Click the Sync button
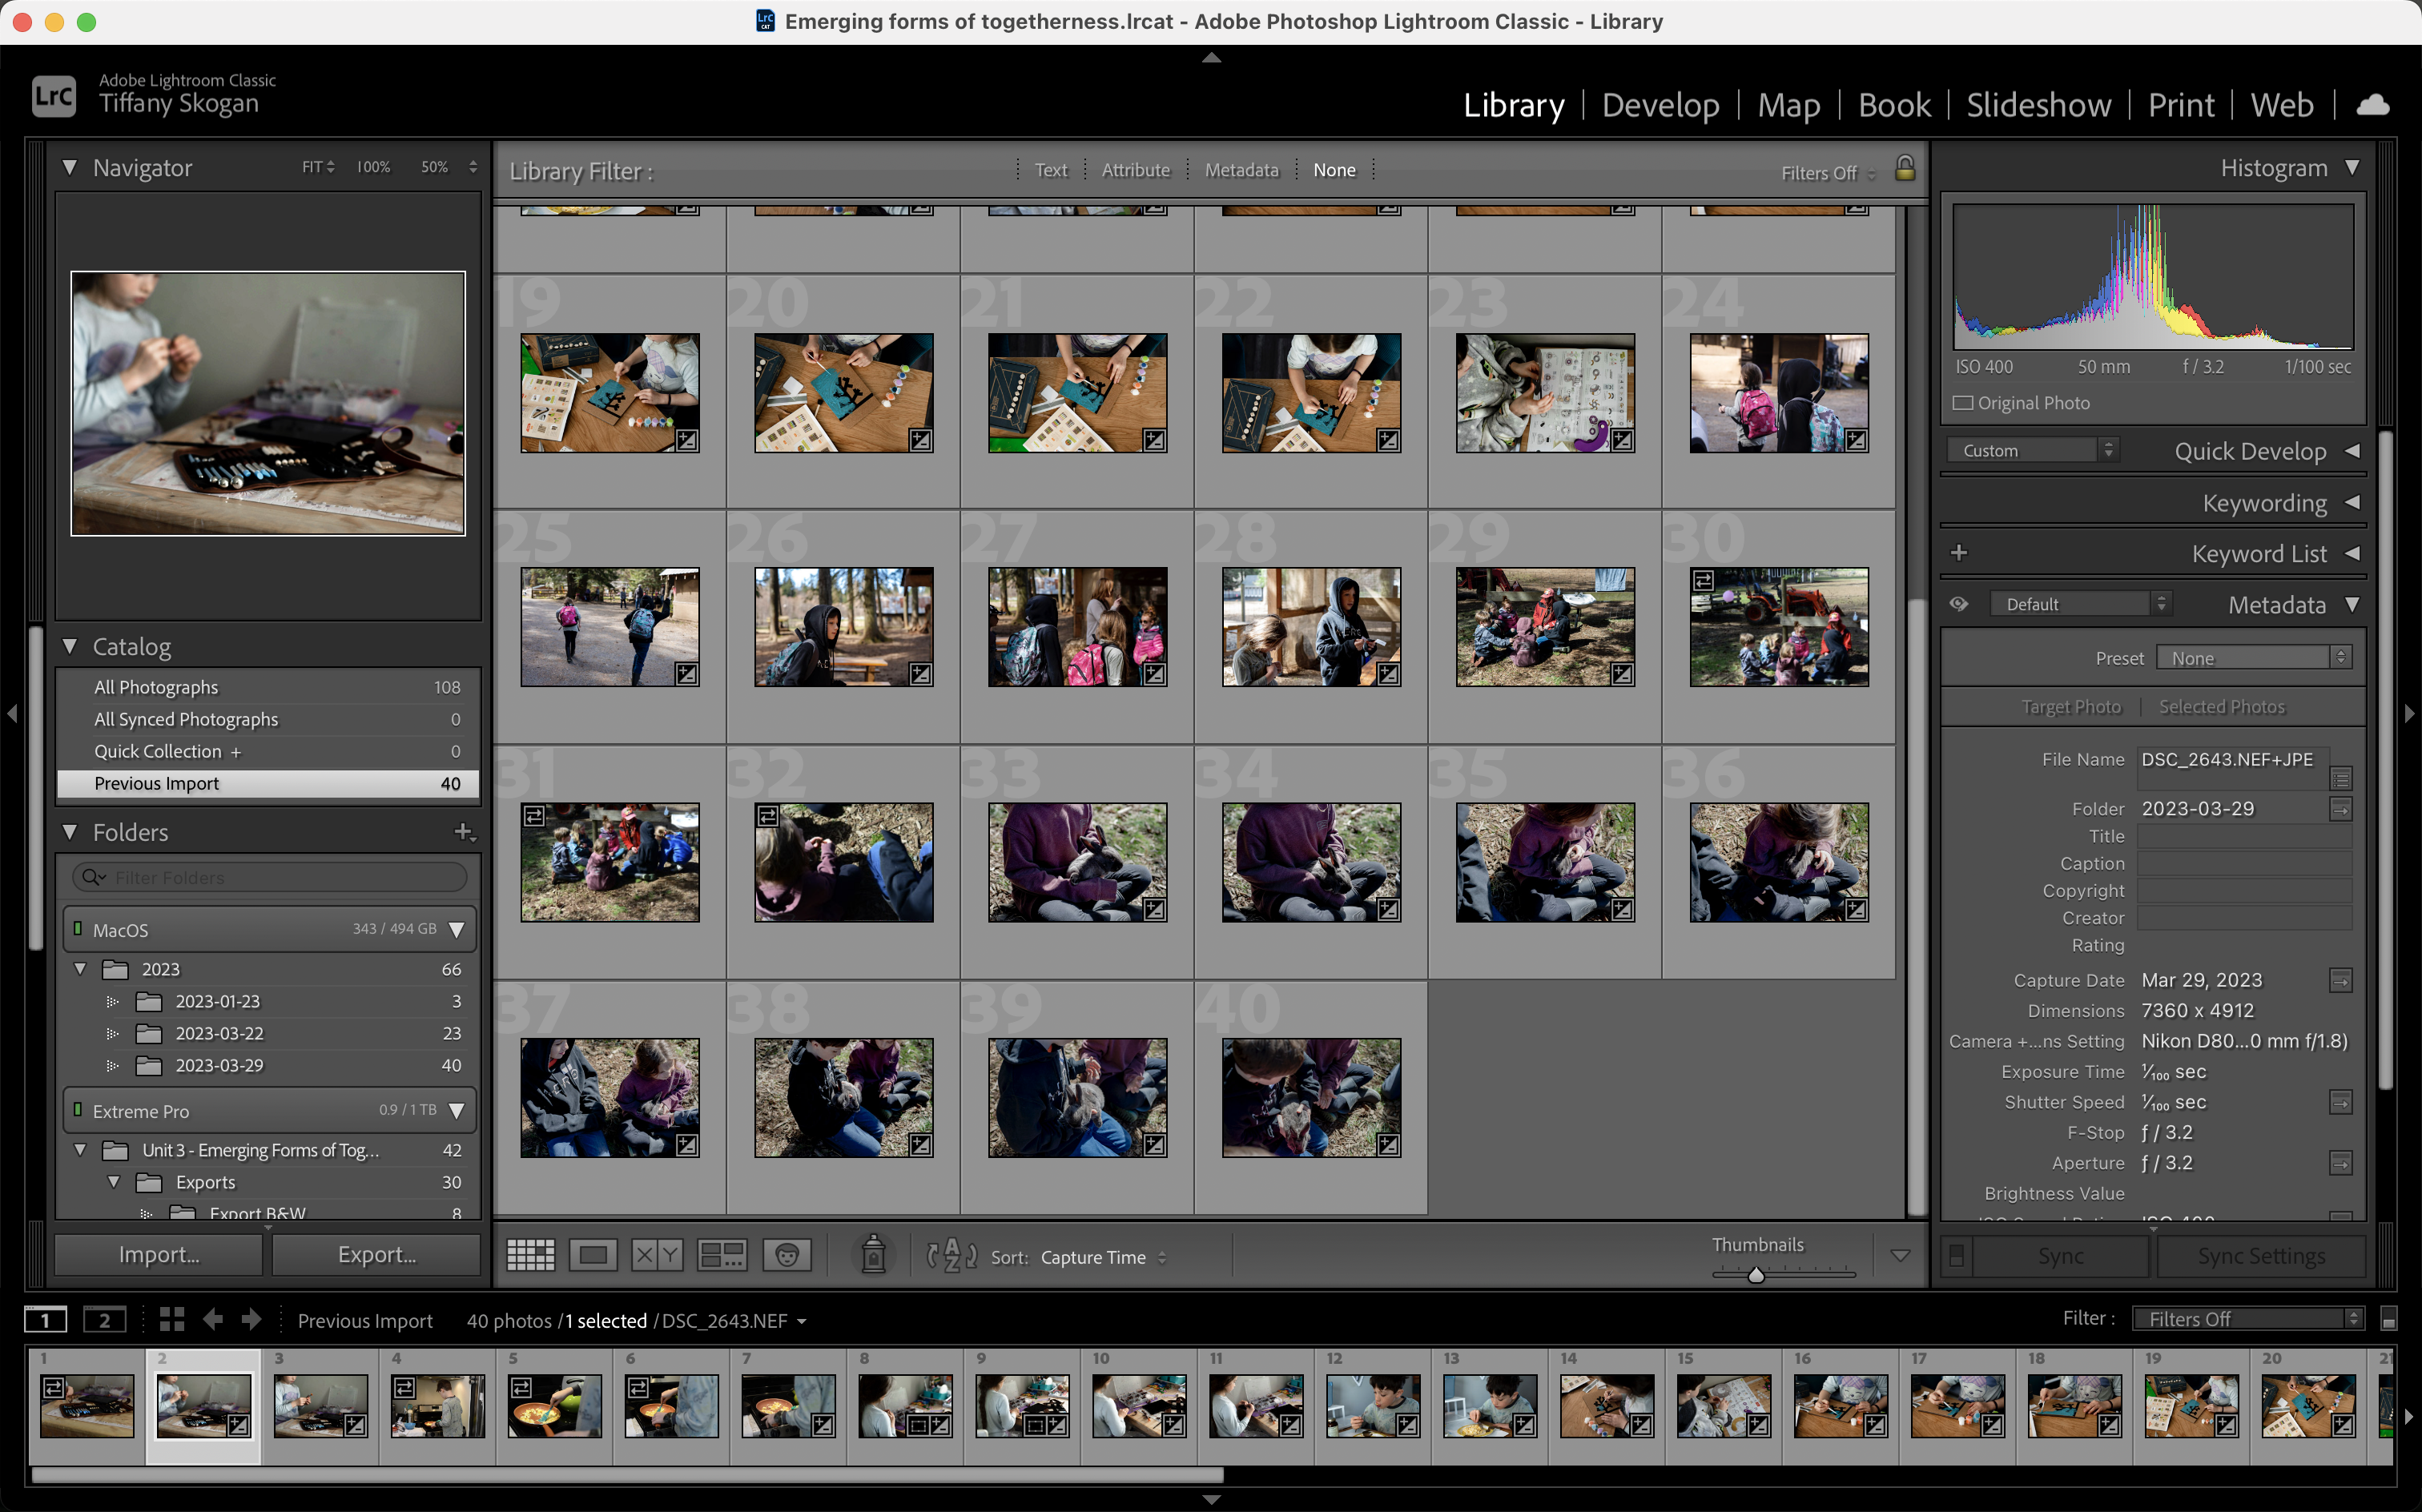 (x=2060, y=1256)
